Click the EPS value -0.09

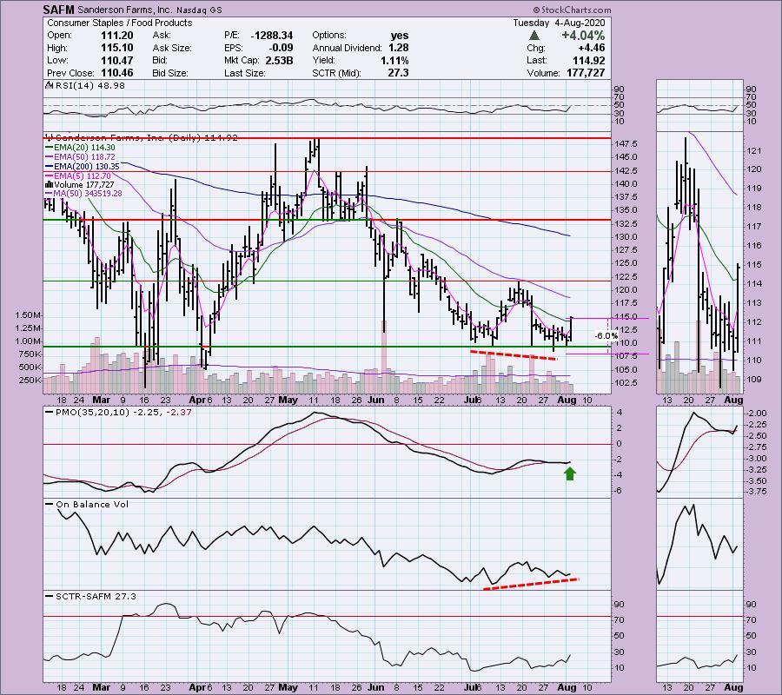pyautogui.click(x=280, y=48)
